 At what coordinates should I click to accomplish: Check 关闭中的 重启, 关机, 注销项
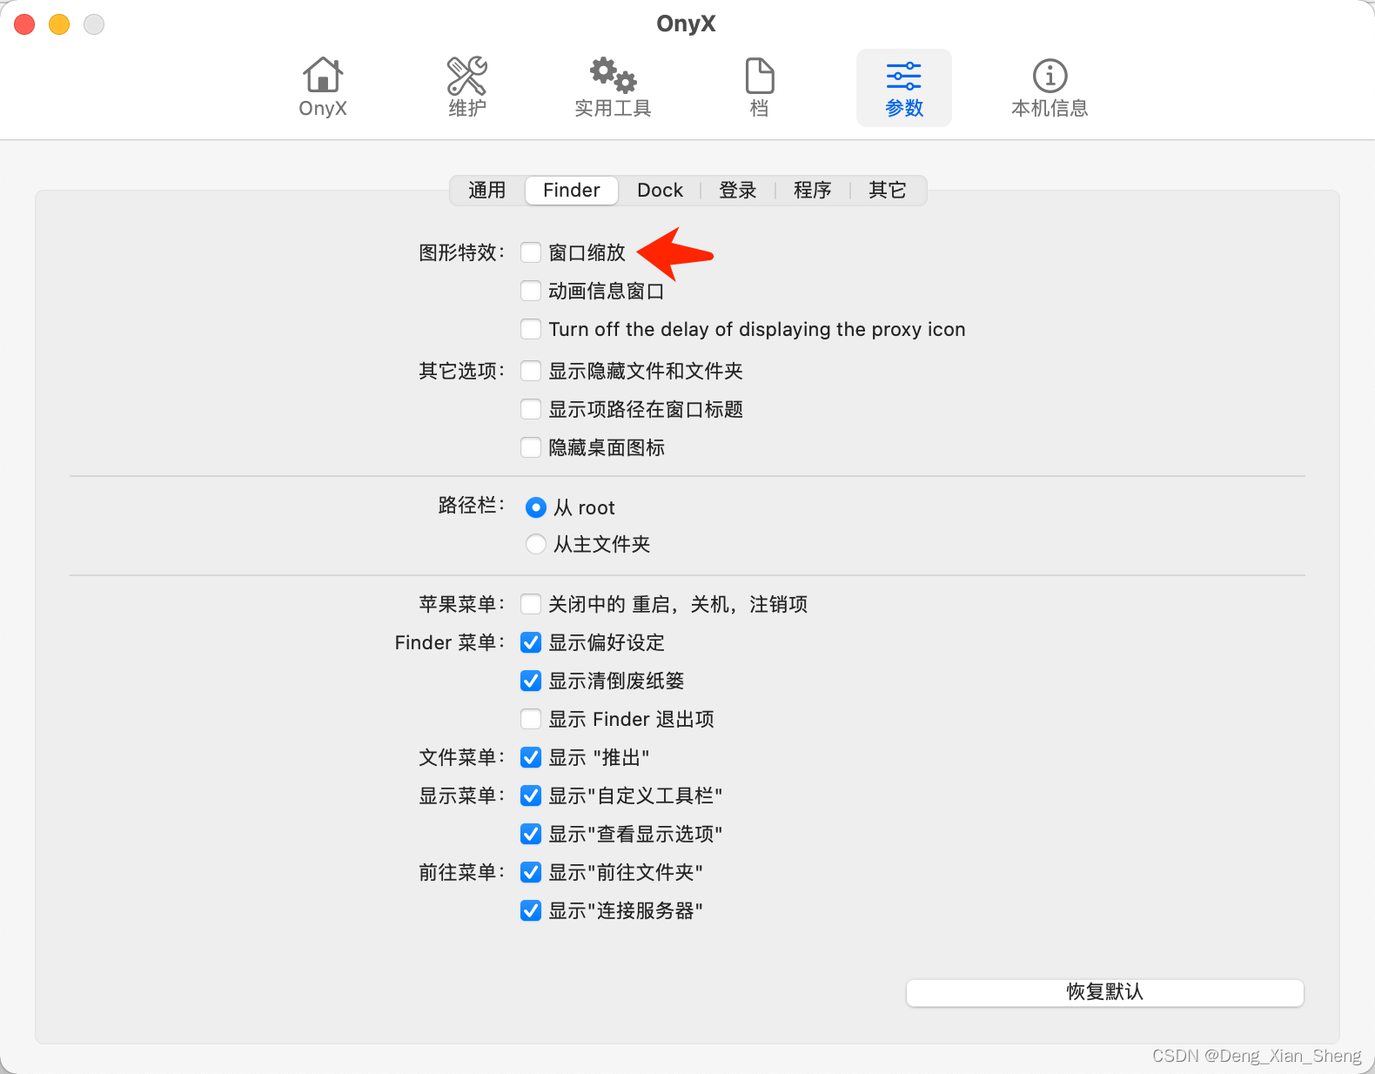pos(531,604)
